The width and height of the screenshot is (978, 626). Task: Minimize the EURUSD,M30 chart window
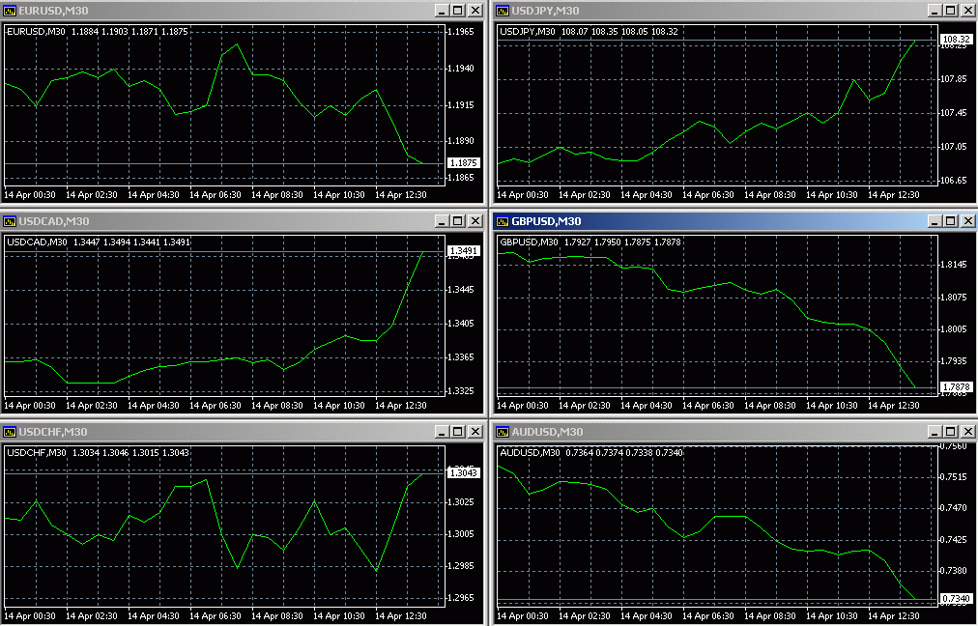(442, 11)
